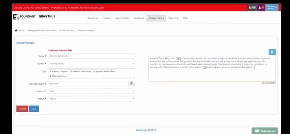Click the Home icon in breadcrumb
This screenshot has height=134, width=290.
click(x=16, y=30)
